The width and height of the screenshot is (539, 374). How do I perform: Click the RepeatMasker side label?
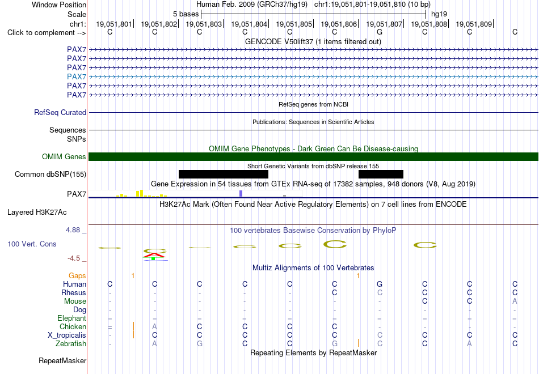pyautogui.click(x=62, y=360)
